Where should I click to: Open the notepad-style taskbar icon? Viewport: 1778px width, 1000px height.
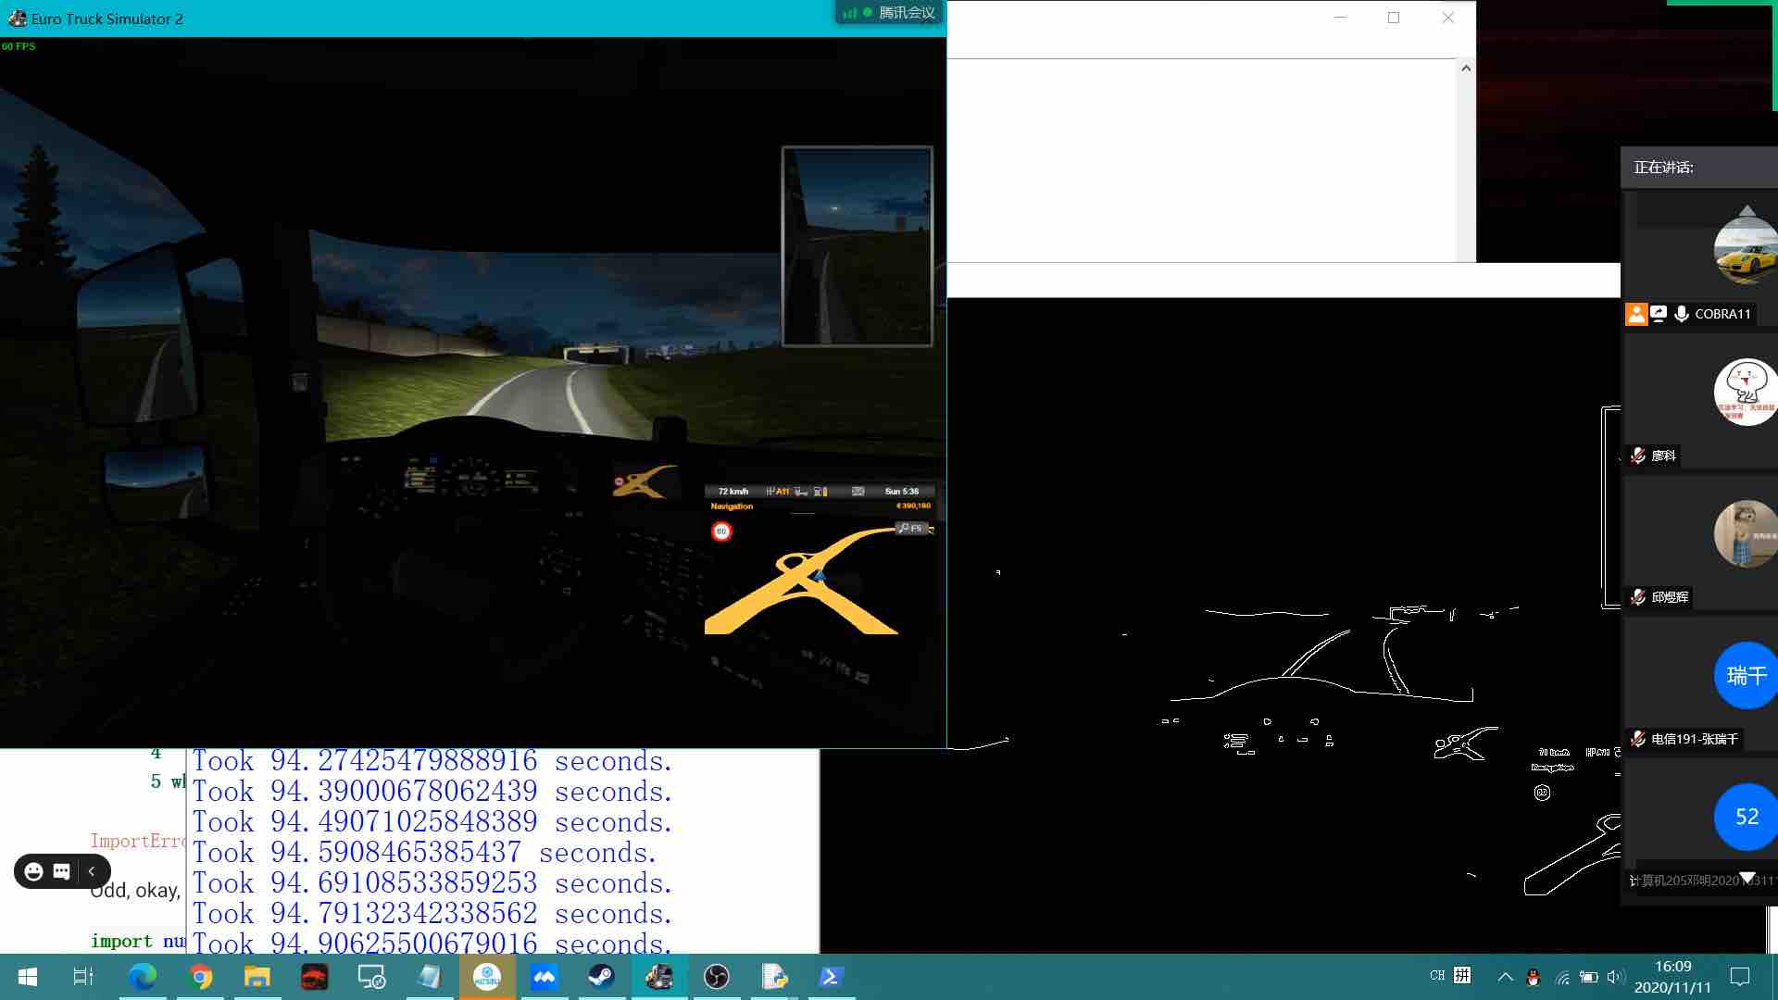[430, 977]
